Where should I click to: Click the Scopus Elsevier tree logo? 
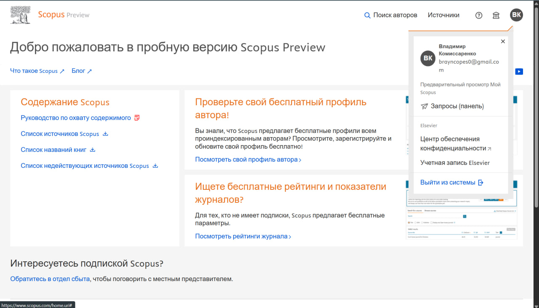click(x=20, y=15)
